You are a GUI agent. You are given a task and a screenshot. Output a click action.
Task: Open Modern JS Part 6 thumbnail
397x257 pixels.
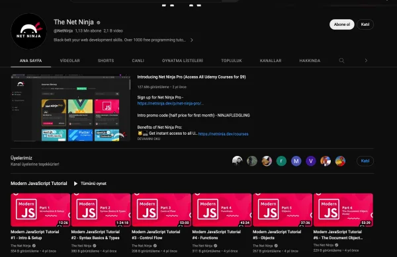pos(343,210)
